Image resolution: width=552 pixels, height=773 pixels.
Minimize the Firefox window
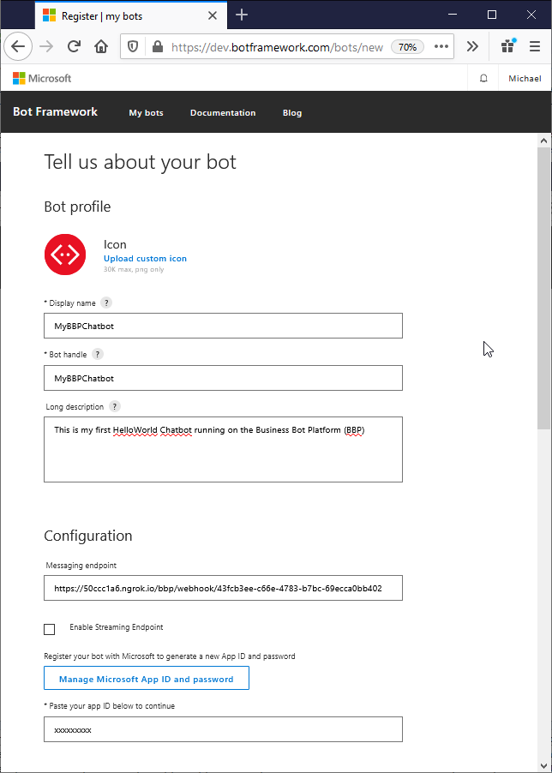pos(453,15)
